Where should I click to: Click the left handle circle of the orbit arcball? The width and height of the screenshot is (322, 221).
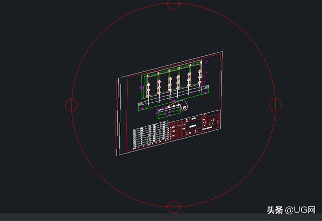click(x=71, y=105)
